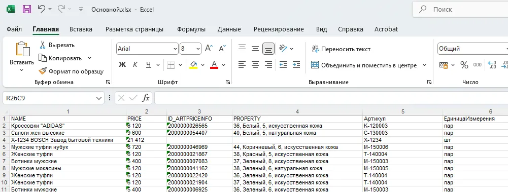Toggle bold Ж formatting
This screenshot has width=508, height=192.
click(x=122, y=65)
